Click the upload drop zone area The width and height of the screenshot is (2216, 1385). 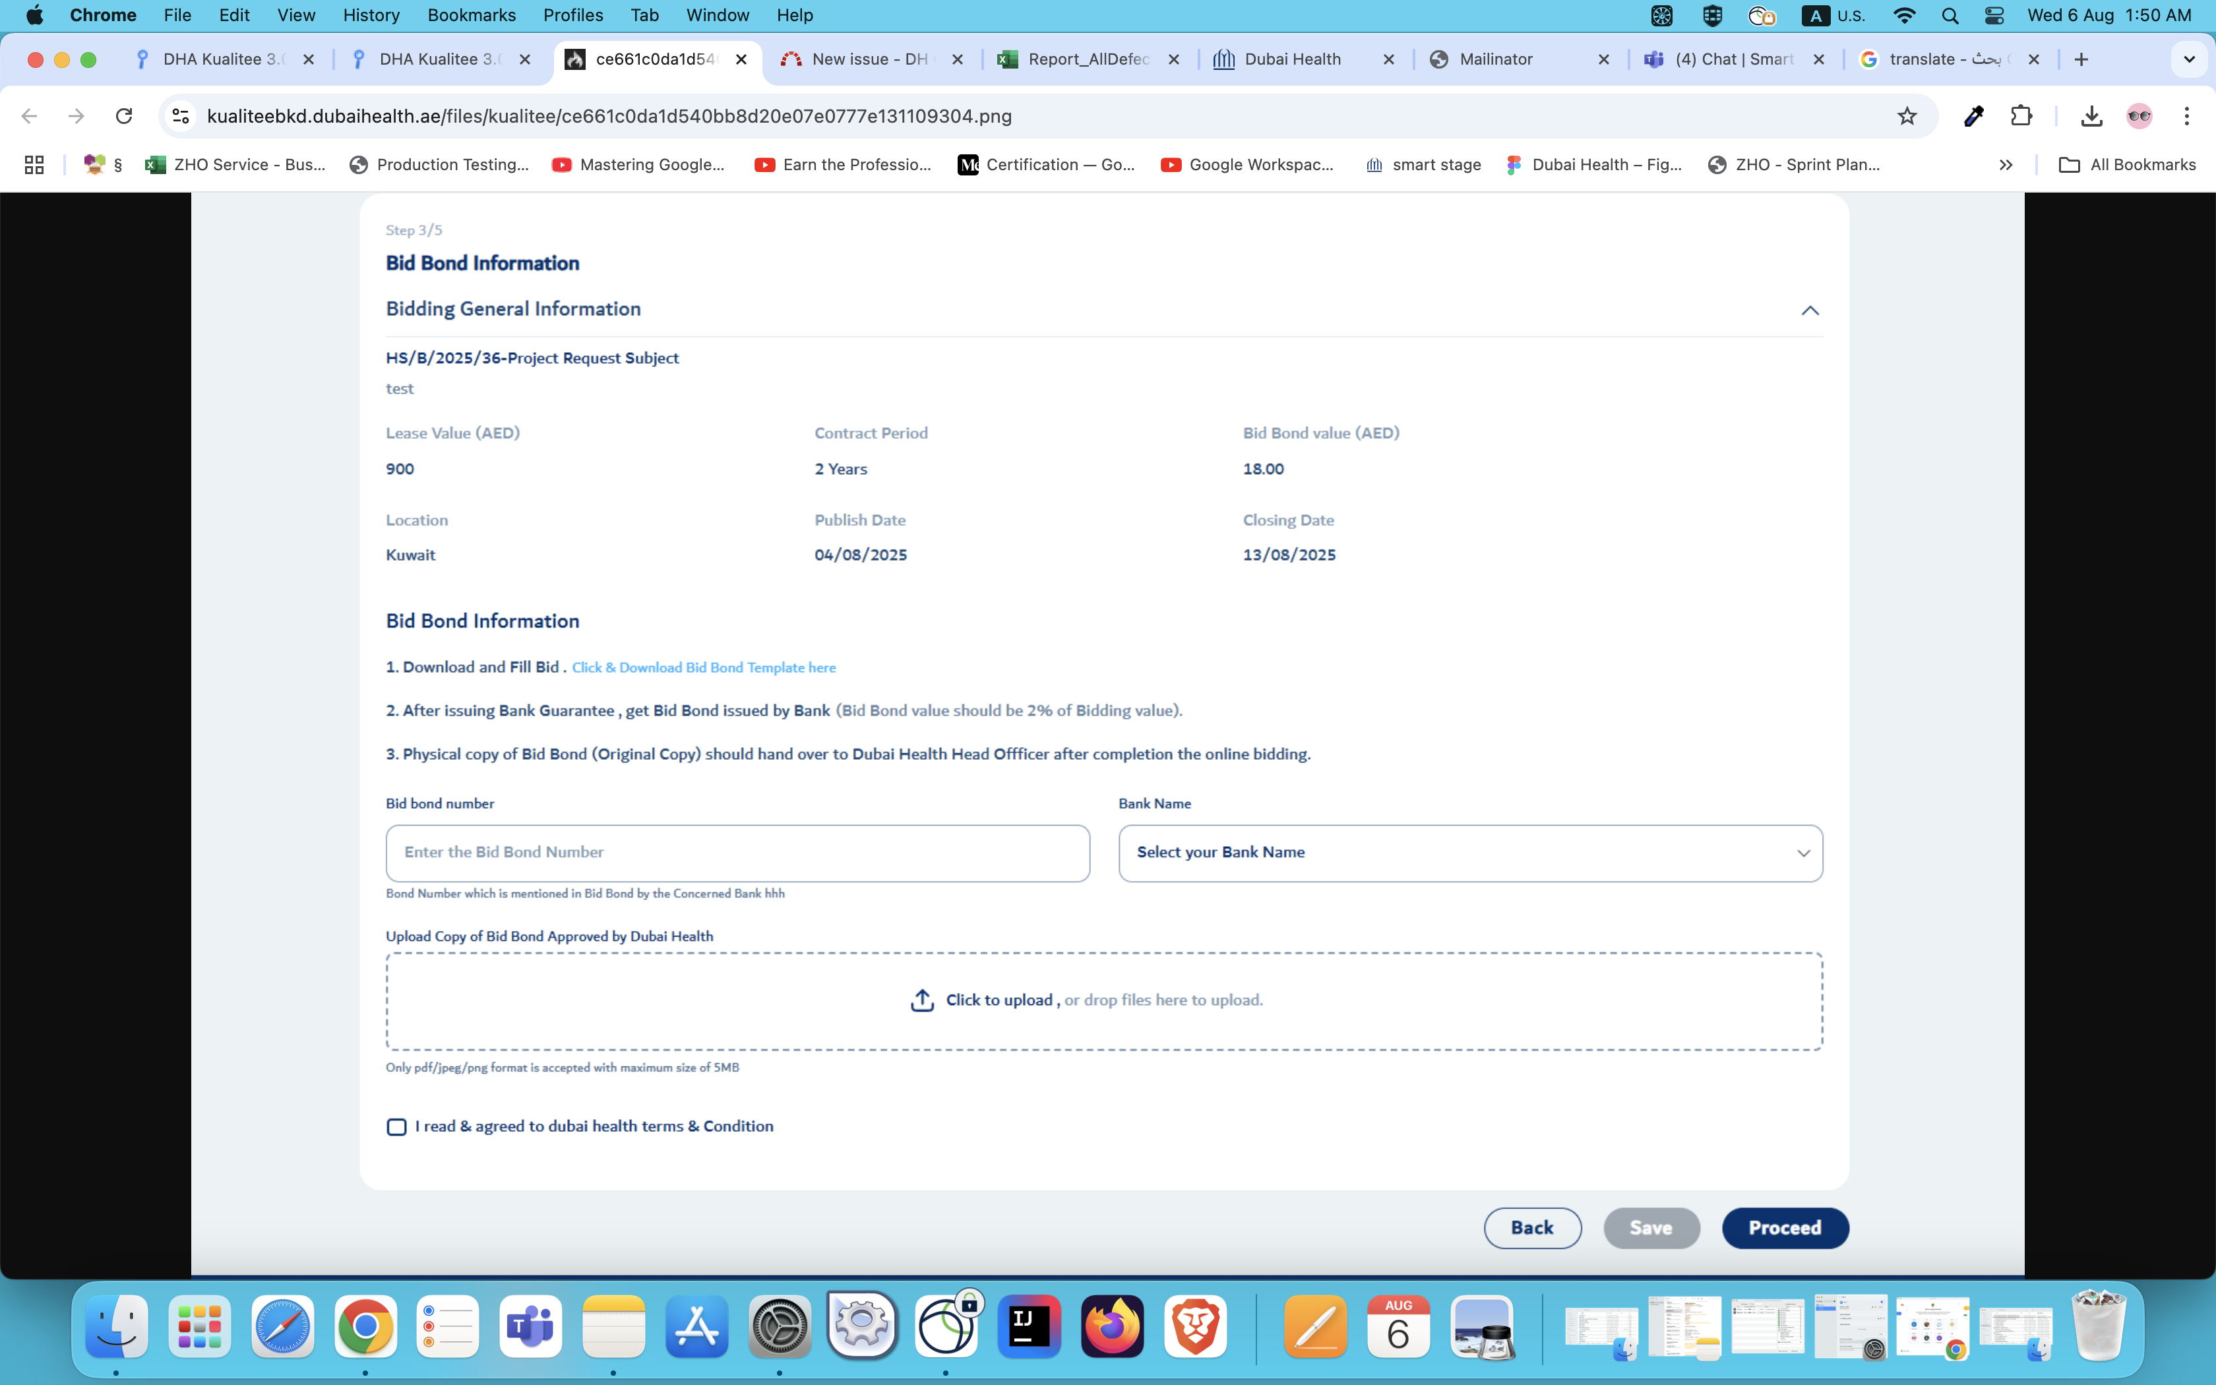point(1104,1001)
